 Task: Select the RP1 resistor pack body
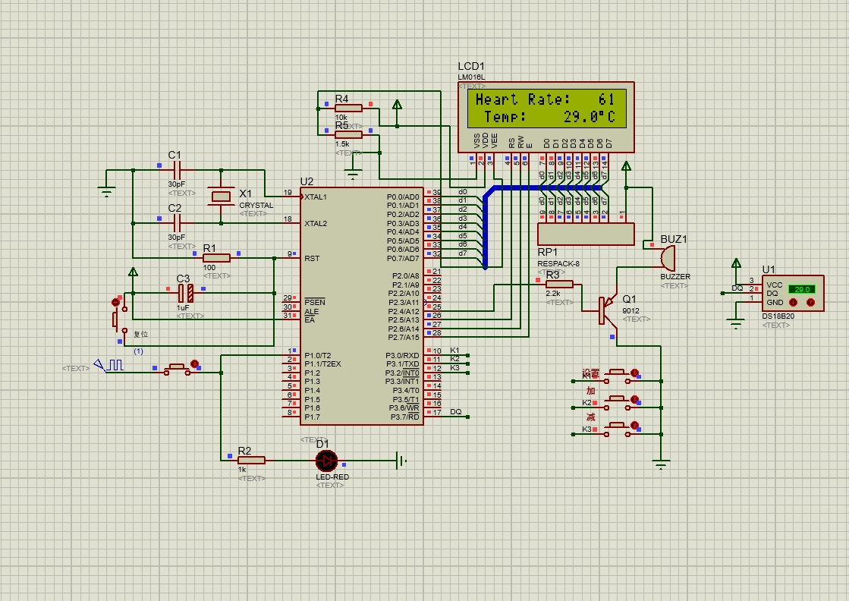[585, 234]
